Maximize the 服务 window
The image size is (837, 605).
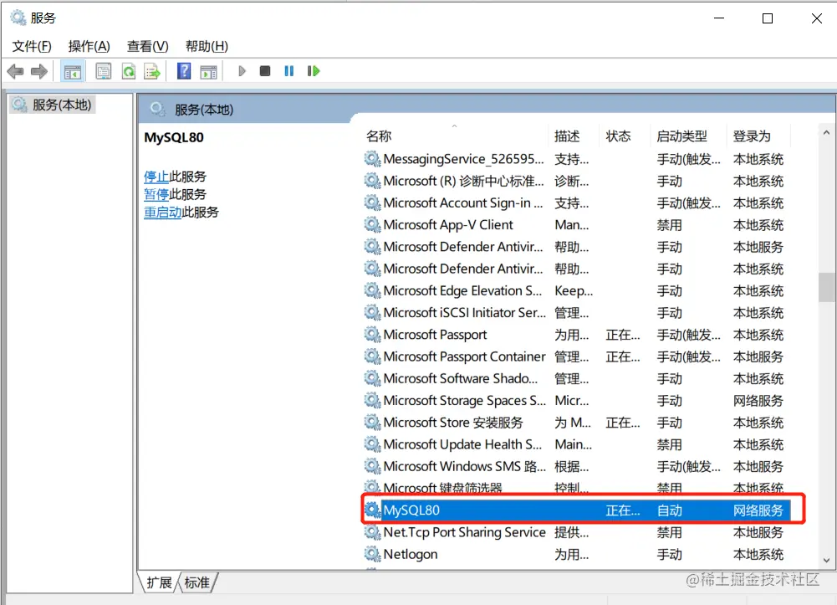(x=768, y=18)
